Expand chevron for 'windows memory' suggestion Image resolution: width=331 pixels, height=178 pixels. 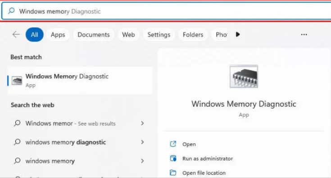click(142, 161)
